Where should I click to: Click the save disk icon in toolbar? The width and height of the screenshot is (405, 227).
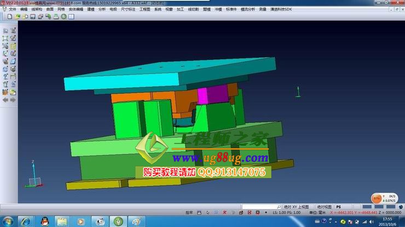tap(33, 16)
